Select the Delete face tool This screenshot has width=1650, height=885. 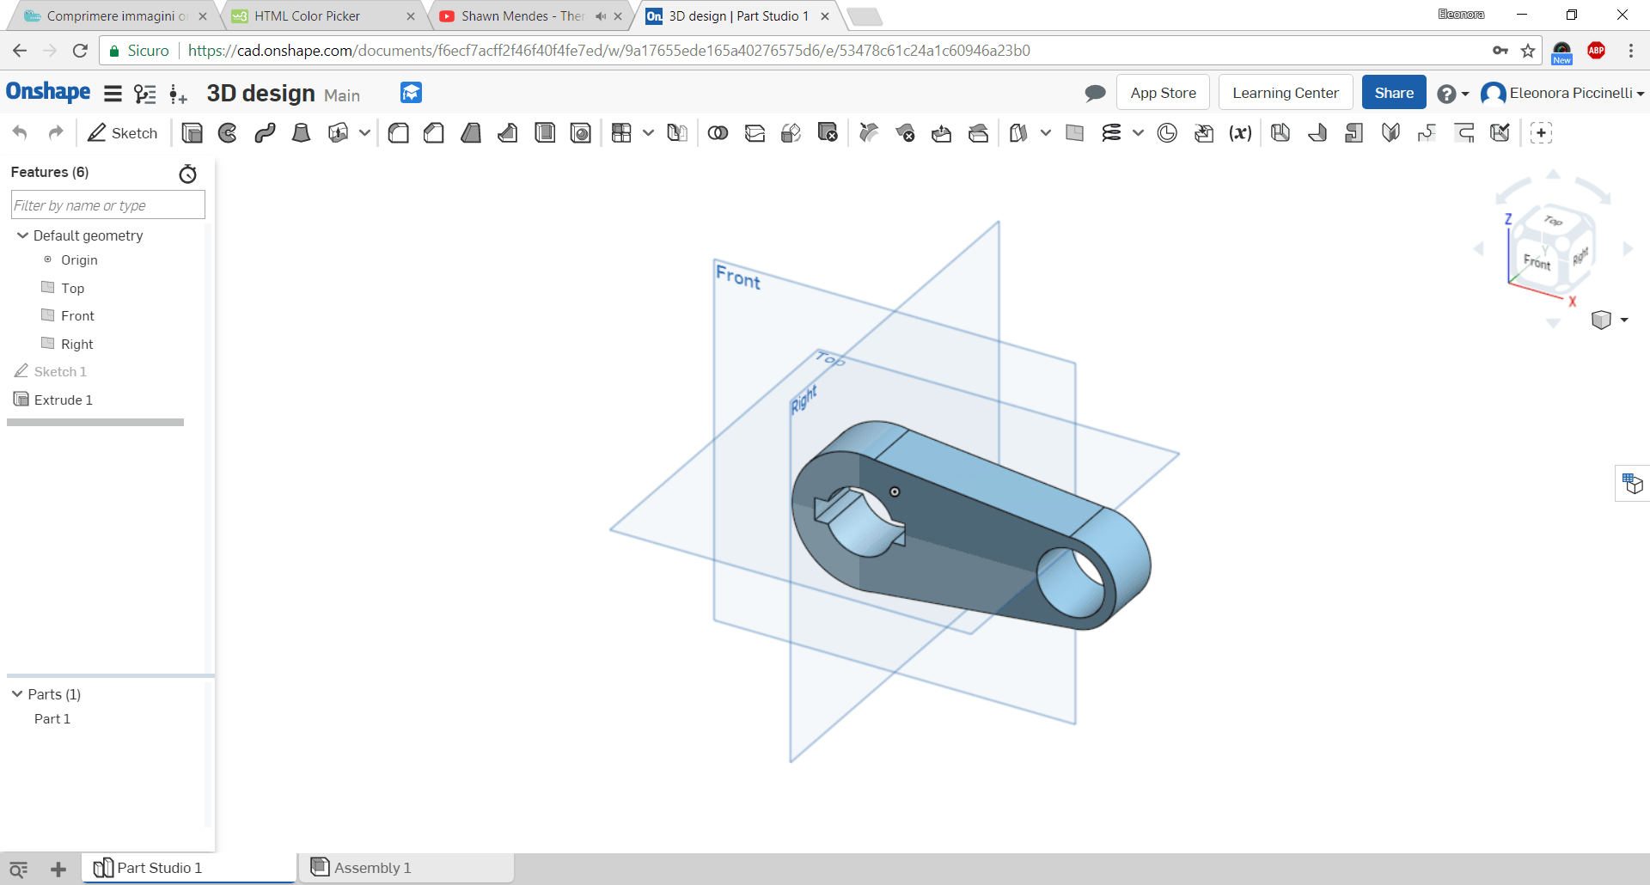[x=905, y=133]
